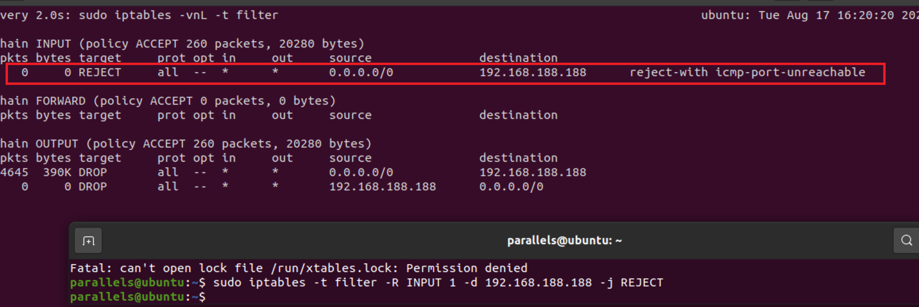Open a new tab in the parallels@ubuntu terminal
Image resolution: width=919 pixels, height=307 pixels.
click(x=88, y=240)
